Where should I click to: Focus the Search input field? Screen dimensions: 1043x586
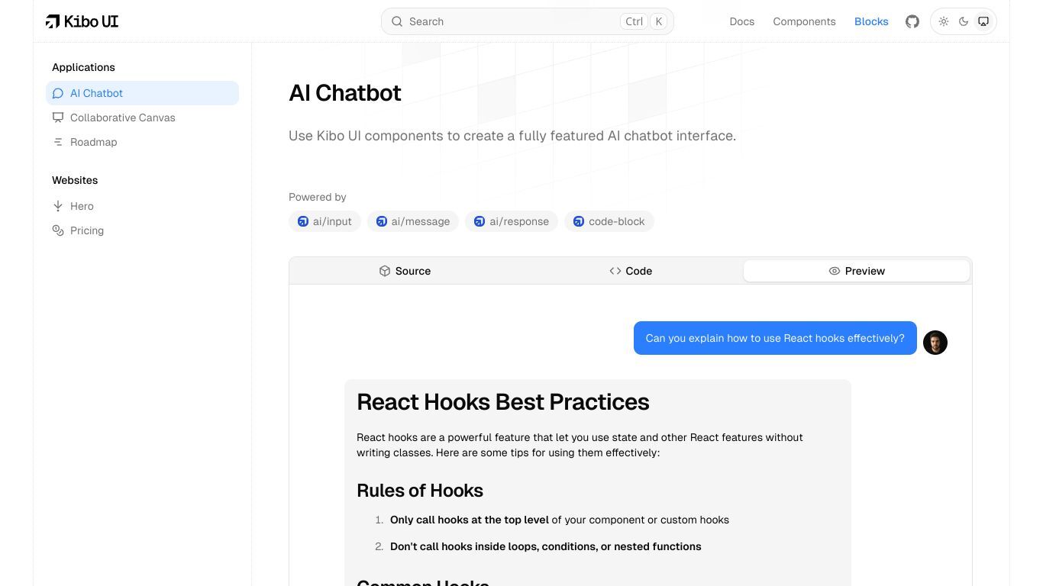point(528,21)
